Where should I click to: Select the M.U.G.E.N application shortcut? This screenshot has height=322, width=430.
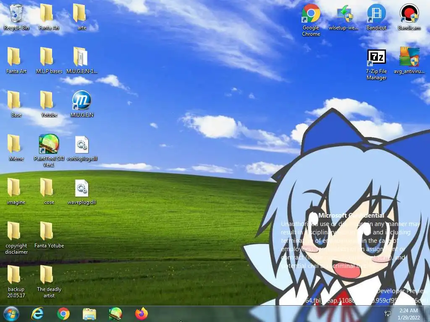pos(82,104)
